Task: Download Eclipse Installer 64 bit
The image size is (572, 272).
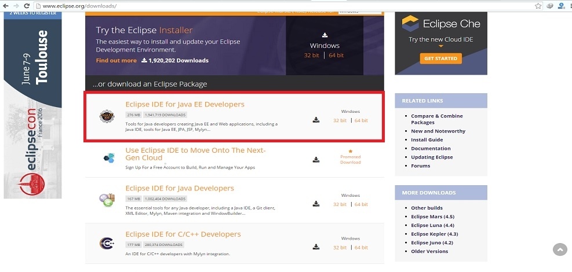Action: click(336, 56)
